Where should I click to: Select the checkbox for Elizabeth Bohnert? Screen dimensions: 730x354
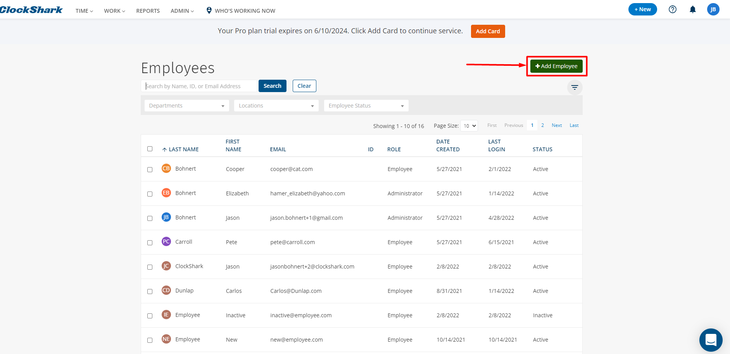(x=150, y=194)
